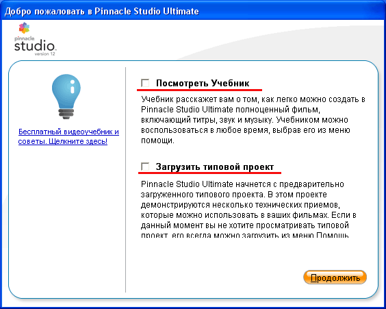Screen dimensions: 386x309
Task: Click the Посмотреть Учебник heading text
Action: point(203,83)
